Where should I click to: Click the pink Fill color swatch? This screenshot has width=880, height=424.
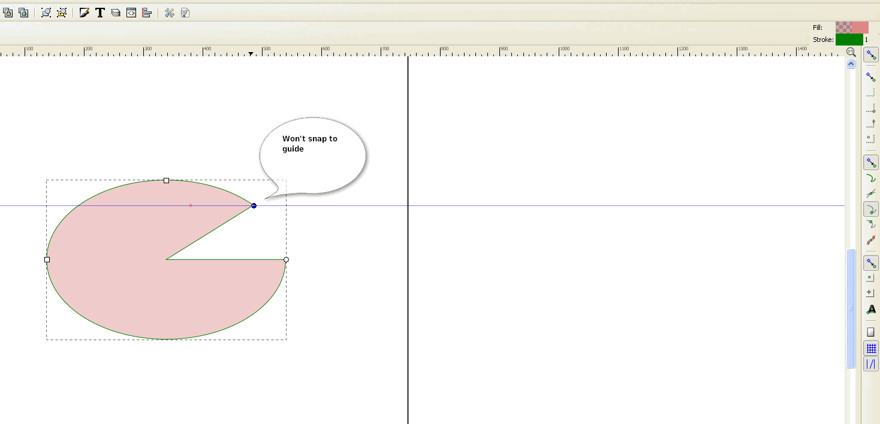(x=852, y=28)
